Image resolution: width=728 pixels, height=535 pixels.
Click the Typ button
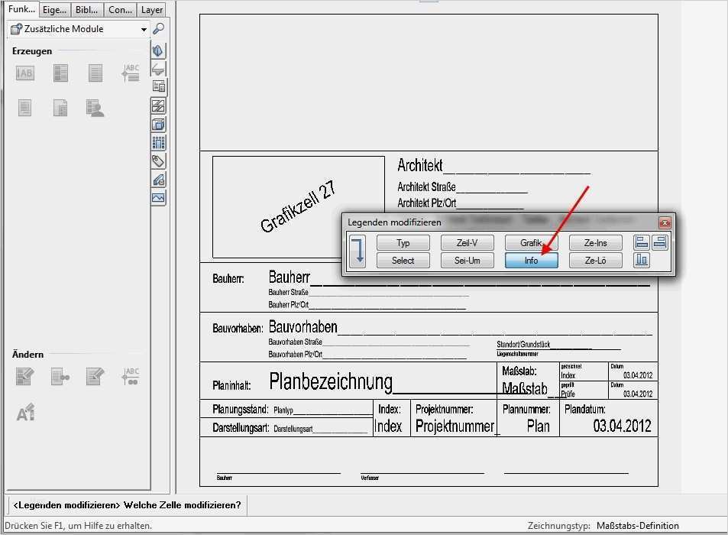(x=403, y=243)
